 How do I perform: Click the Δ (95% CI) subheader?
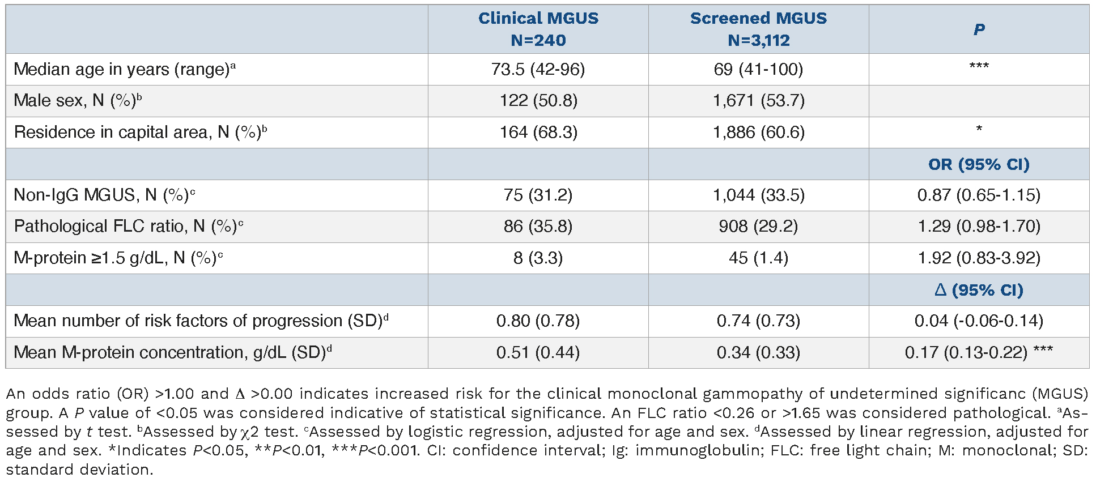pos(979,290)
